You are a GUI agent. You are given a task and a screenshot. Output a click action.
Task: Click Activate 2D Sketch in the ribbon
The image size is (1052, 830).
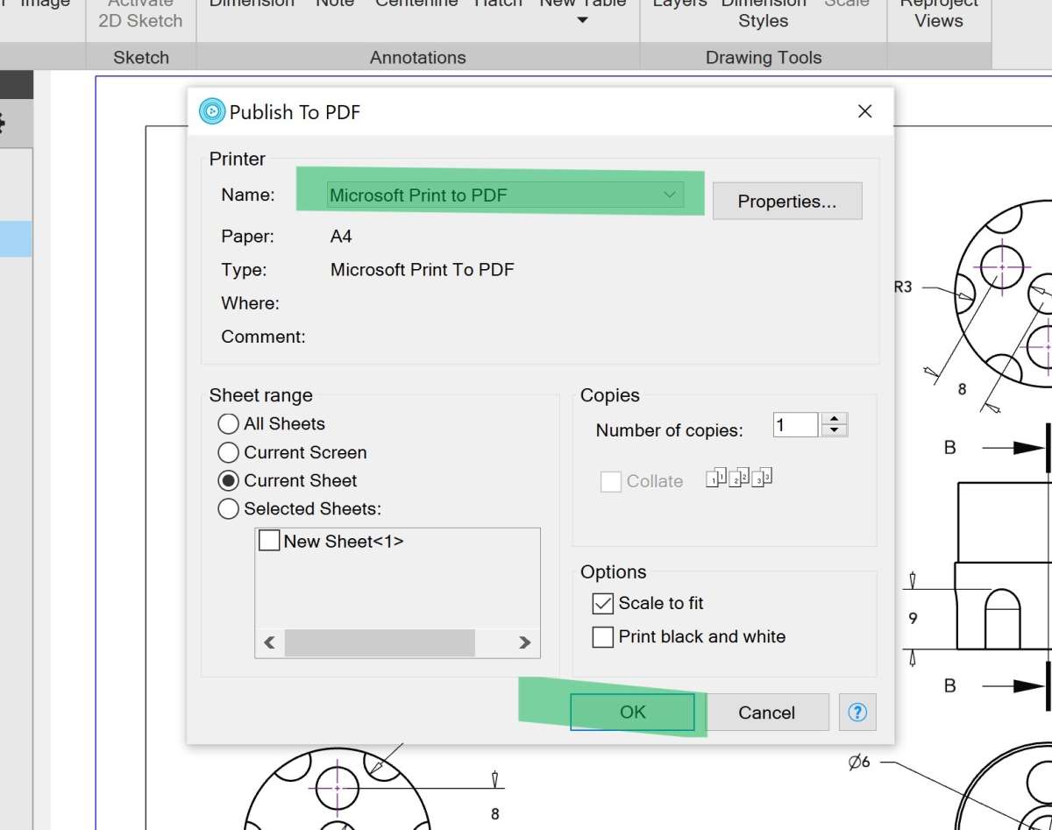tap(140, 15)
